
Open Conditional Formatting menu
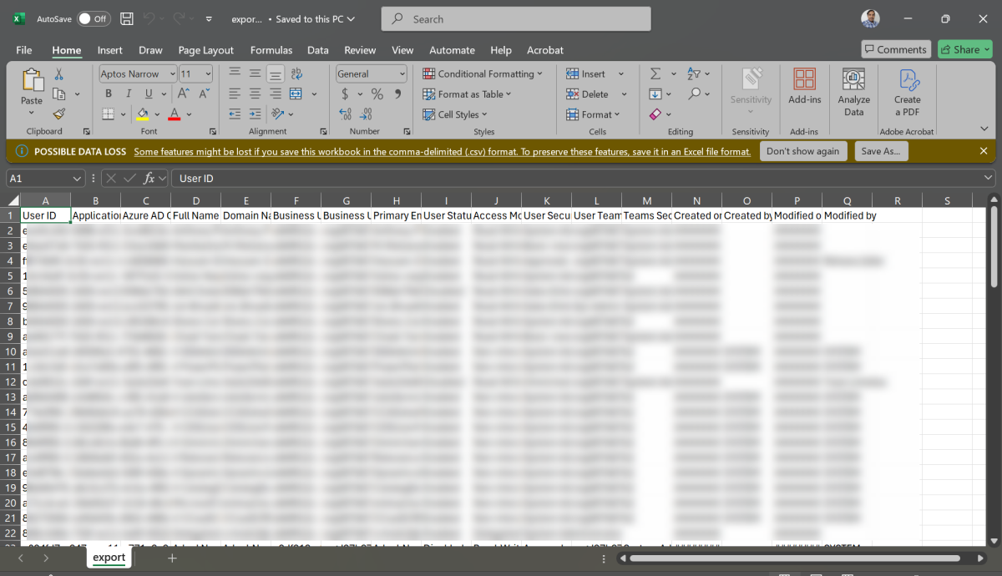point(483,73)
